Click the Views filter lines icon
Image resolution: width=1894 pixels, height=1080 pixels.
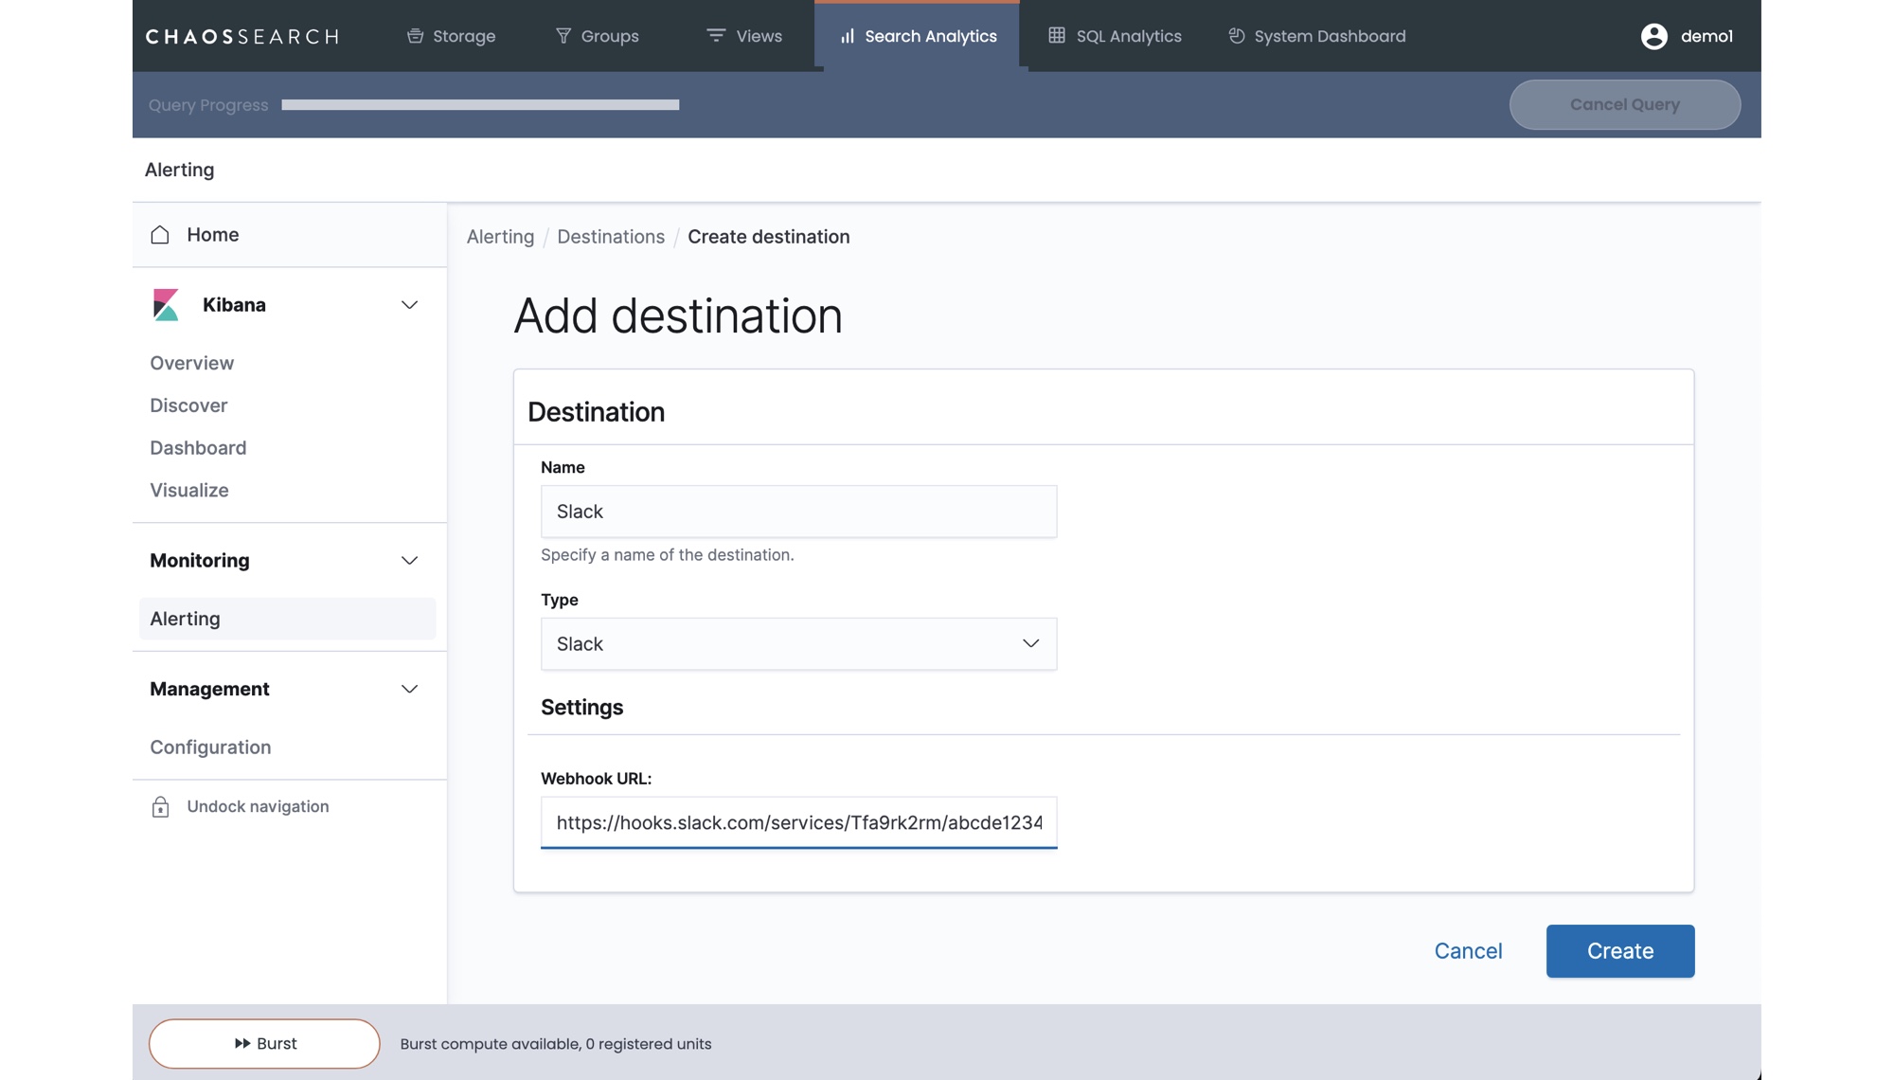(x=716, y=36)
